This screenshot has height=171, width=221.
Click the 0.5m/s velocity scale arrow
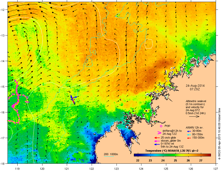[x=194, y=116]
